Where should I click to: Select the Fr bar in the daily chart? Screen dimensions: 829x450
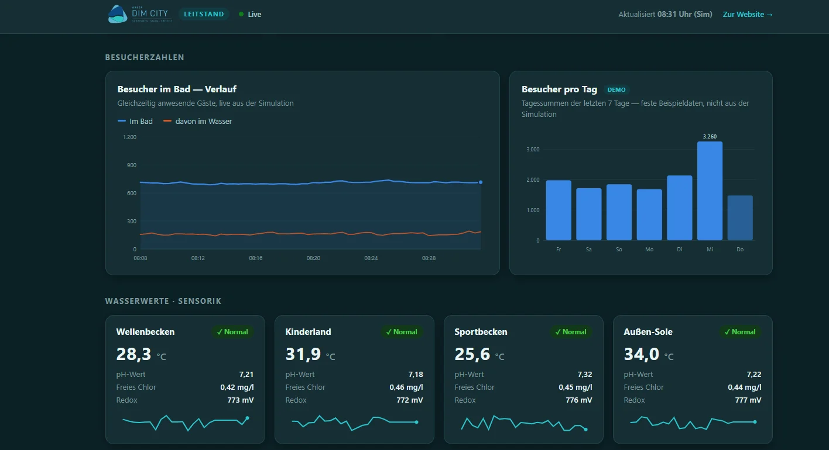click(559, 210)
